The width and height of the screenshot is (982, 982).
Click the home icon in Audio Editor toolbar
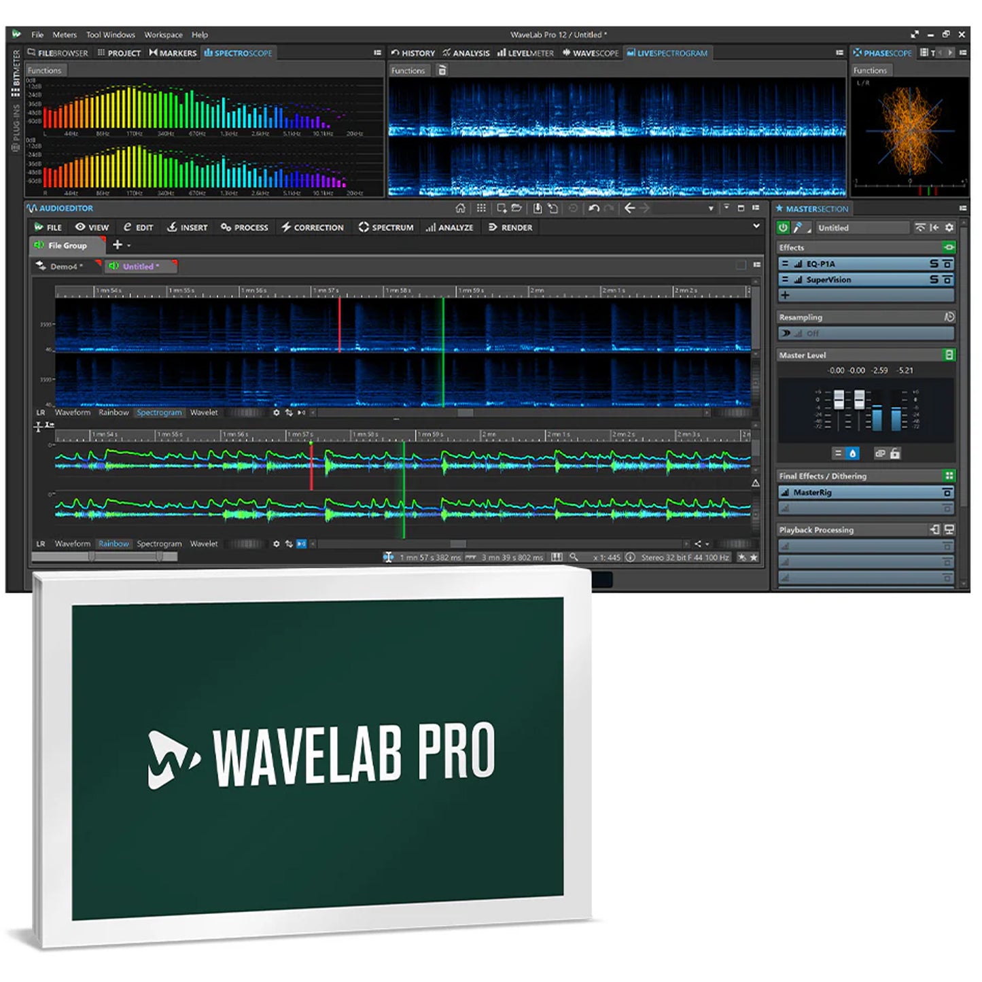460,209
